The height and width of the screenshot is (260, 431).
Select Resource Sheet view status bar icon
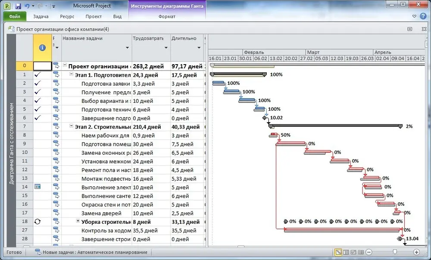(361, 252)
